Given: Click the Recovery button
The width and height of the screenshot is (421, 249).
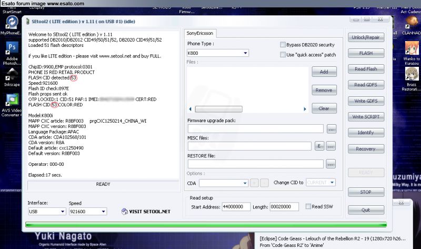Looking at the screenshot, I should (366, 149).
